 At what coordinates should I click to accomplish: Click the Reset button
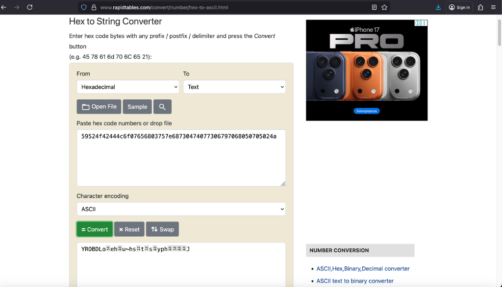[129, 229]
